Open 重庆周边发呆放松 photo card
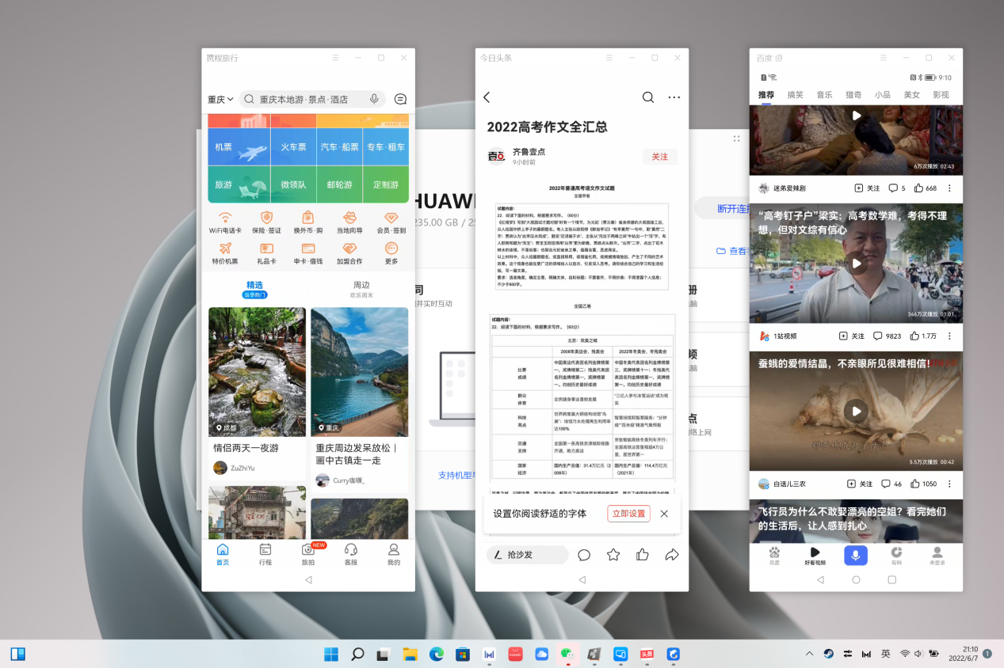Image resolution: width=1004 pixels, height=668 pixels. [x=359, y=372]
